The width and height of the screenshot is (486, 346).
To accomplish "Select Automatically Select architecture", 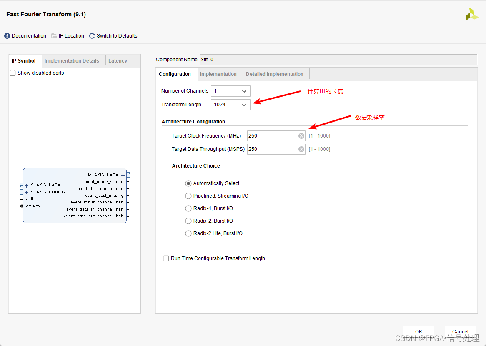I will coord(188,183).
